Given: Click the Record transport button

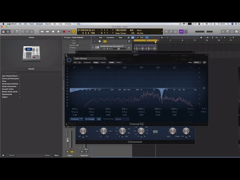Looking at the screenshot, I should pyautogui.click(x=64, y=31).
